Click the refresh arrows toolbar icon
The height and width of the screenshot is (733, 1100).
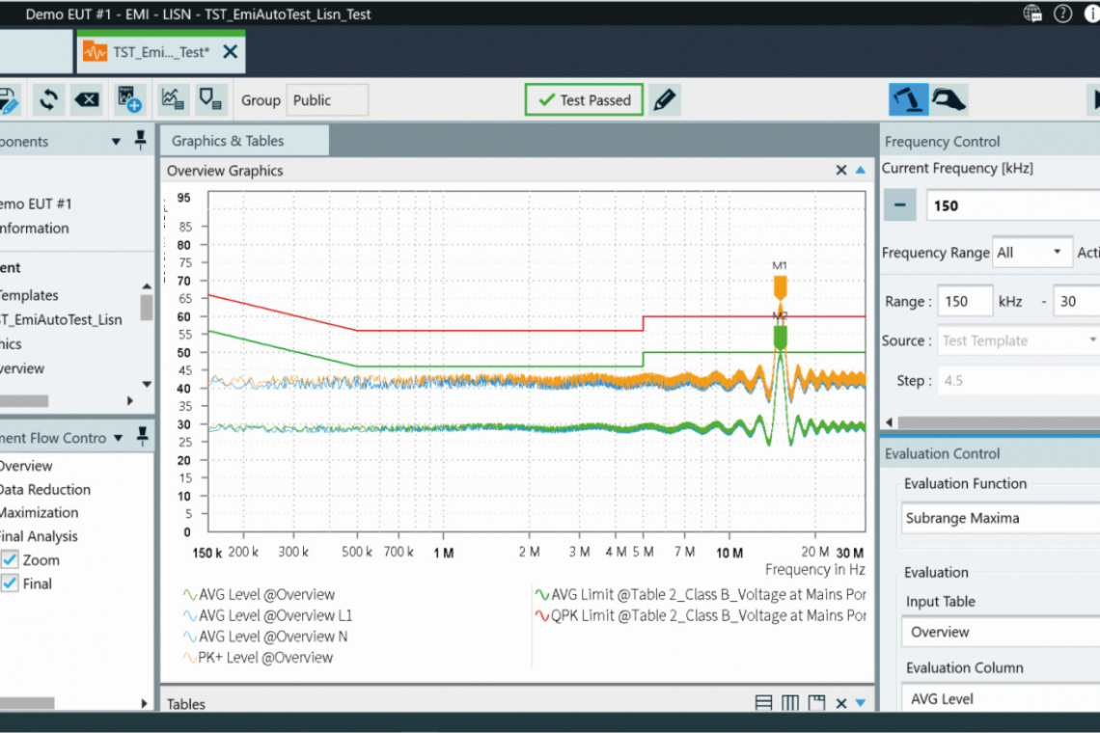point(48,99)
